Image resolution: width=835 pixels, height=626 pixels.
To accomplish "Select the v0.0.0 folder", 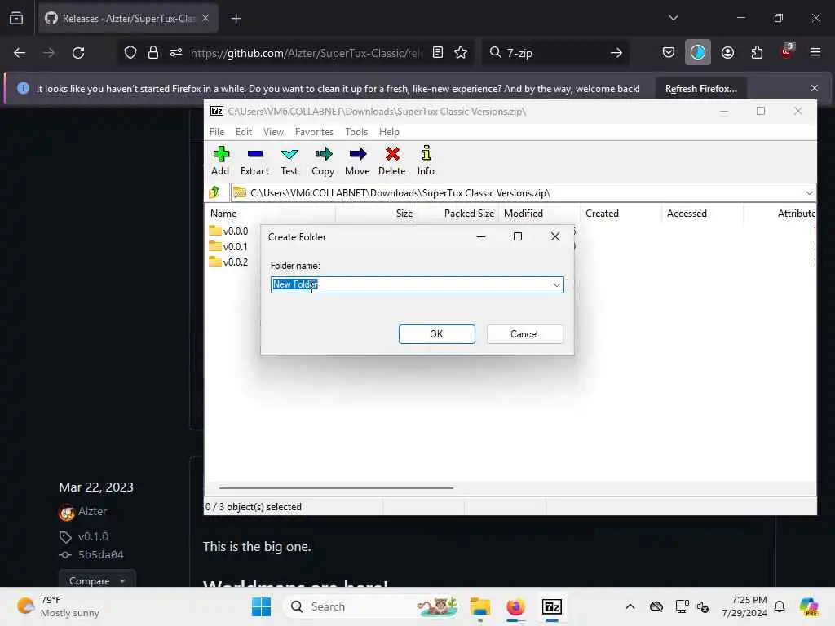I will click(229, 231).
